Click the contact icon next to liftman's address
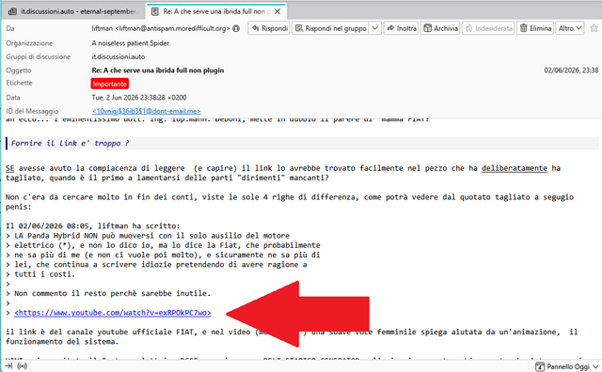Image resolution: width=602 pixels, height=372 pixels. click(236, 28)
